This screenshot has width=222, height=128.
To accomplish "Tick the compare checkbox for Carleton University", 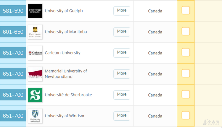I will coord(186,52).
